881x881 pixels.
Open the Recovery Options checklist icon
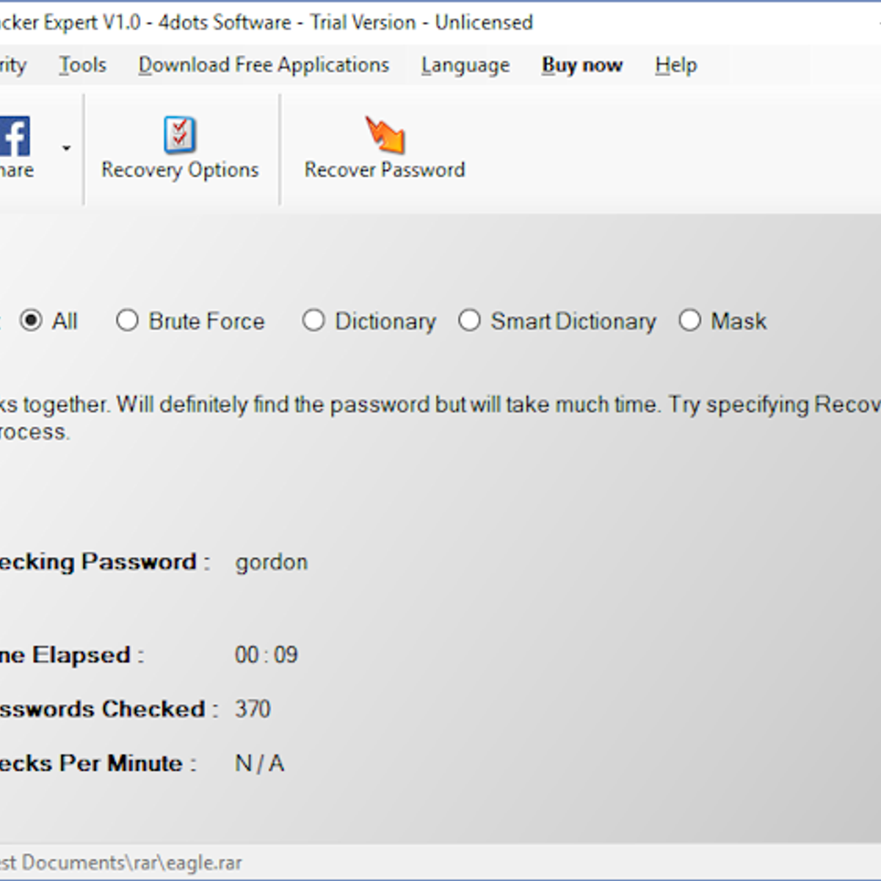180,134
